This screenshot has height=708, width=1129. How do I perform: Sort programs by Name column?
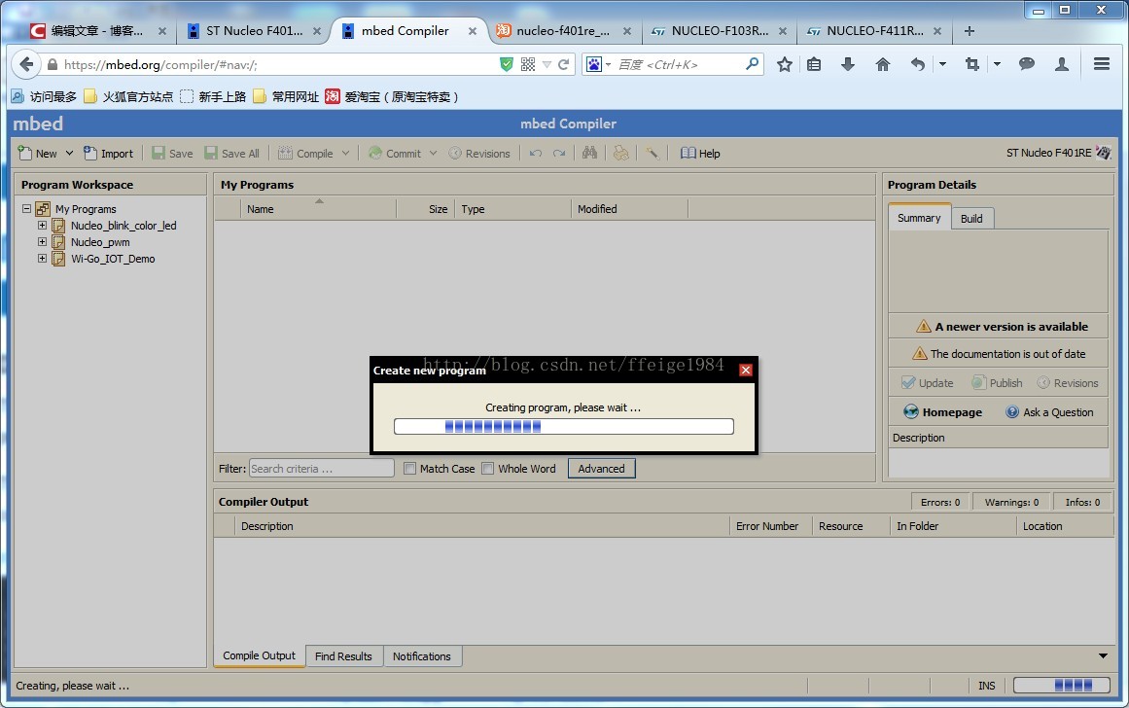(319, 209)
